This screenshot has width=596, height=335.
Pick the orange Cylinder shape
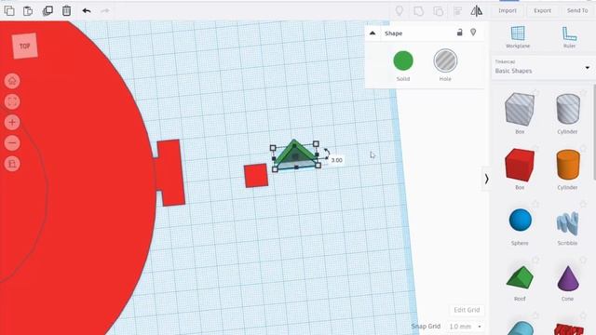click(568, 165)
